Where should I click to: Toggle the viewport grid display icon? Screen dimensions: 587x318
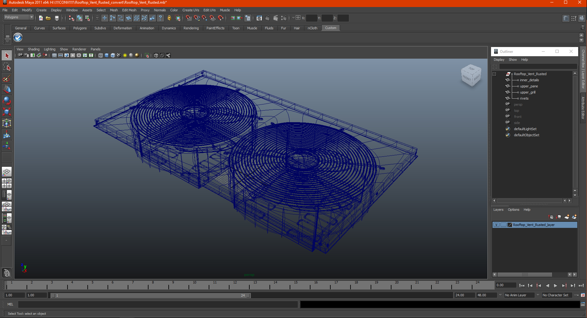click(x=54, y=55)
